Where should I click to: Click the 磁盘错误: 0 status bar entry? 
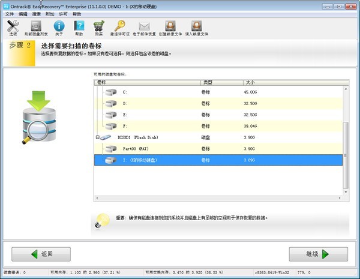tap(14, 272)
